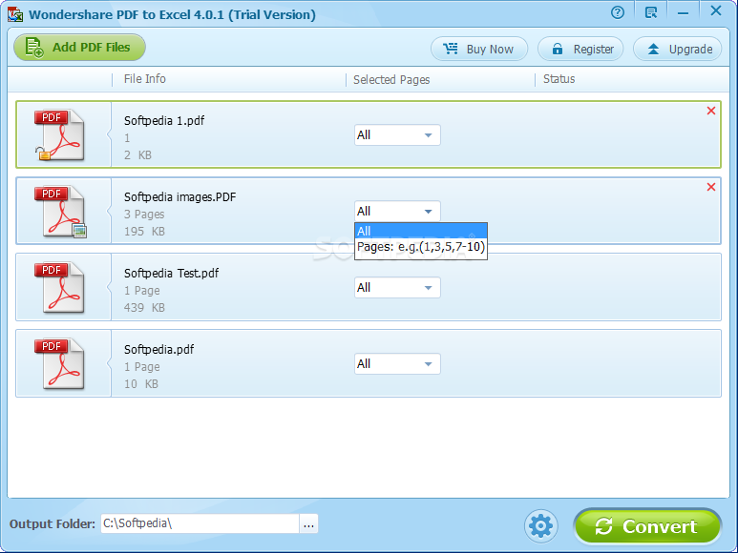Select the file name 'Softpedia images.PDF'
The image size is (738, 553).
(179, 197)
